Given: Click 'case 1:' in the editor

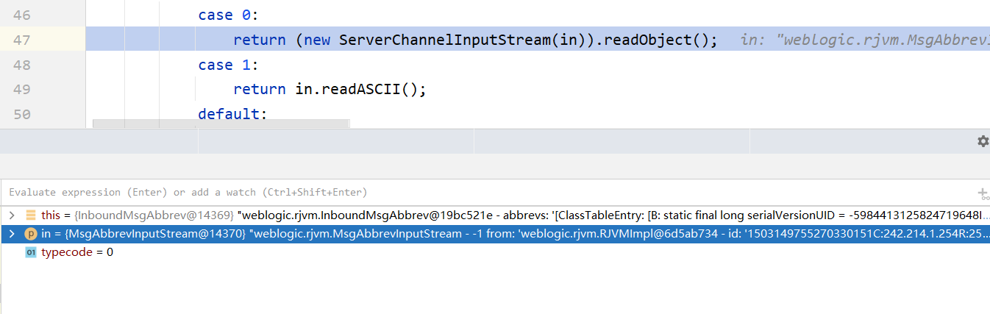Looking at the screenshot, I should (x=228, y=65).
